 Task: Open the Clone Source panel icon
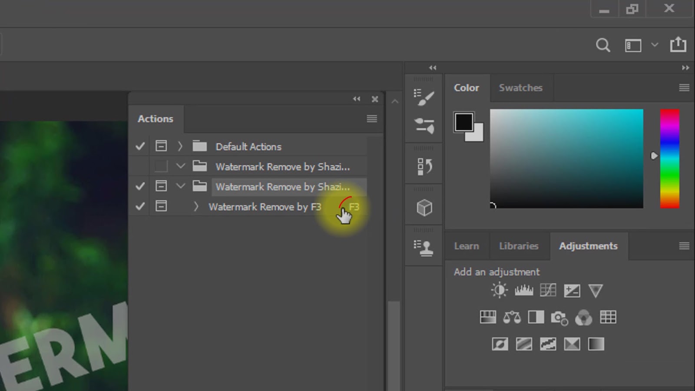click(424, 248)
